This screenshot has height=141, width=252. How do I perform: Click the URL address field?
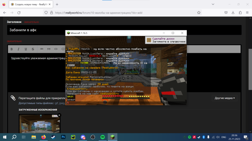122,13
